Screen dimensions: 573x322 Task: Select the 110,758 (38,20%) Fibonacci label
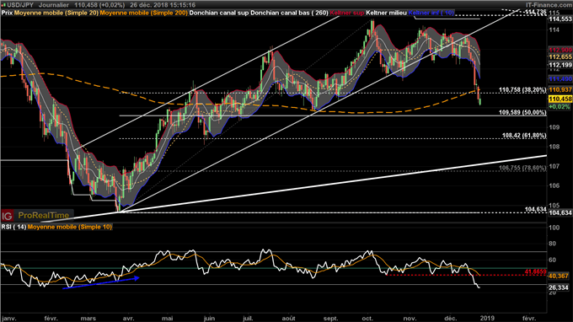[x=522, y=89]
